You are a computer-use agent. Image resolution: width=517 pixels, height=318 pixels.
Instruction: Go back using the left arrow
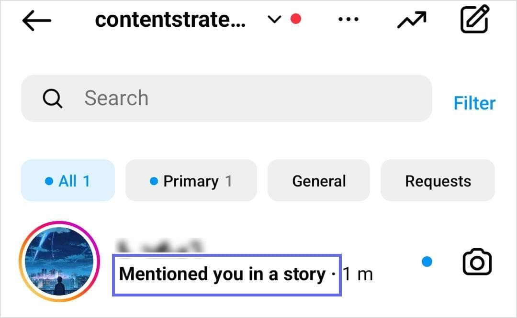click(36, 21)
